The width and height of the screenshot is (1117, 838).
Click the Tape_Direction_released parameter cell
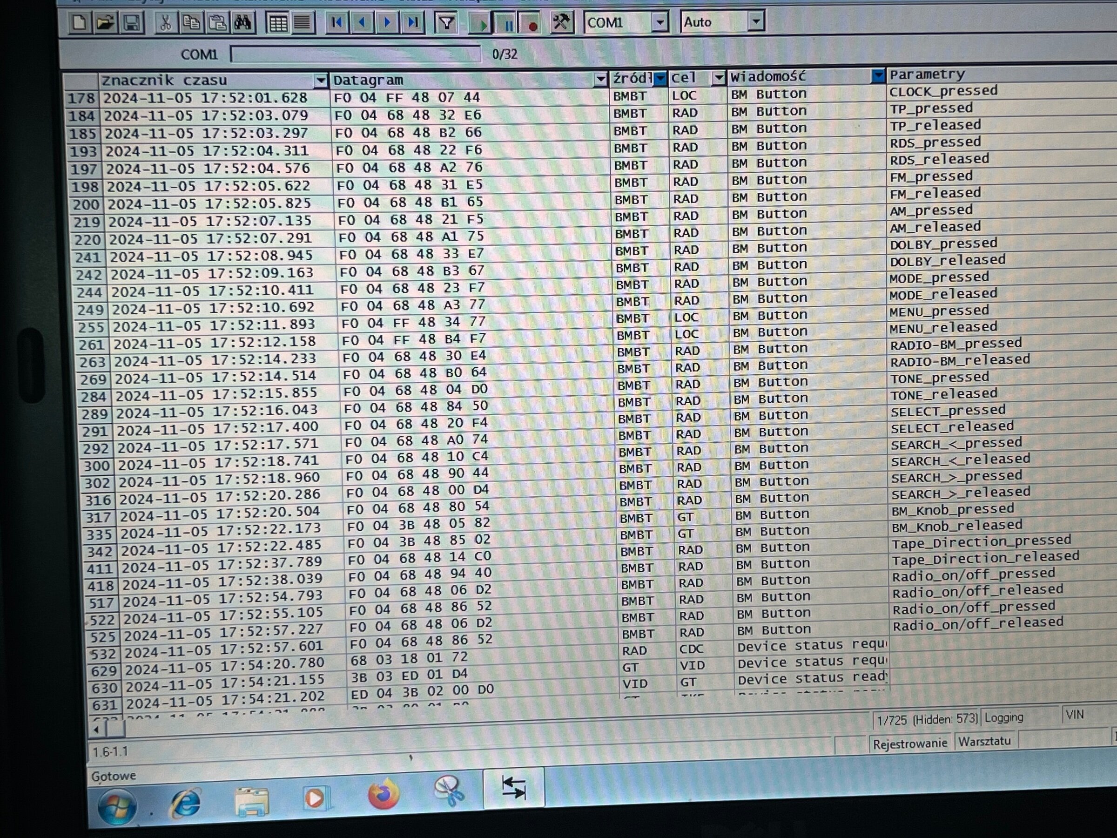[x=985, y=558]
